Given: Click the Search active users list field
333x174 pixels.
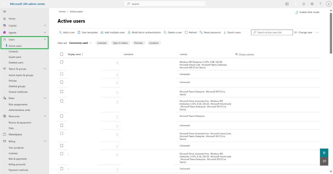Looking at the screenshot, I should 272,32.
